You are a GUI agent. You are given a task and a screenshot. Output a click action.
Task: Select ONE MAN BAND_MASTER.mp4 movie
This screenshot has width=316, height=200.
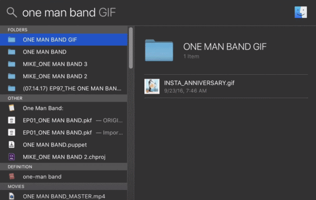click(64, 196)
